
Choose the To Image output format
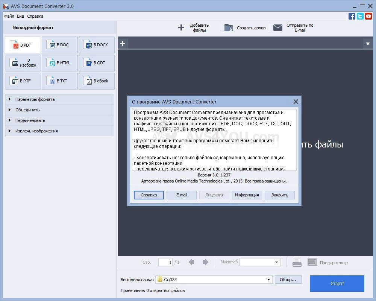(23, 63)
